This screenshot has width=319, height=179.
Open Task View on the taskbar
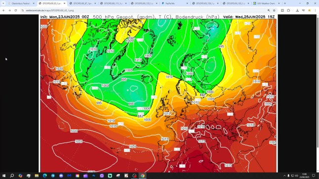(x=29, y=176)
